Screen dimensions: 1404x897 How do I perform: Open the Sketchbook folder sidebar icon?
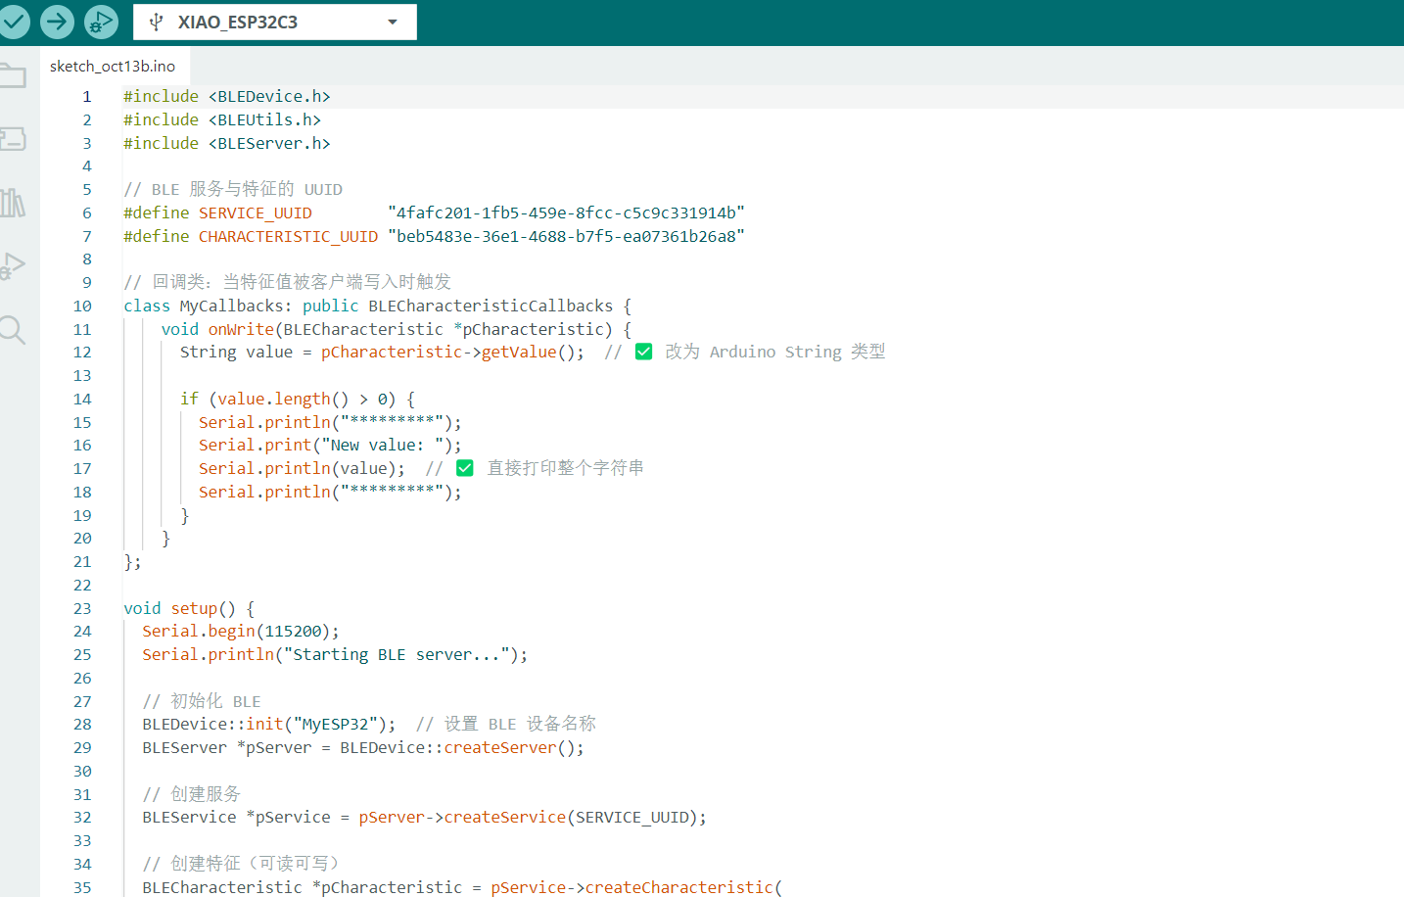click(13, 76)
